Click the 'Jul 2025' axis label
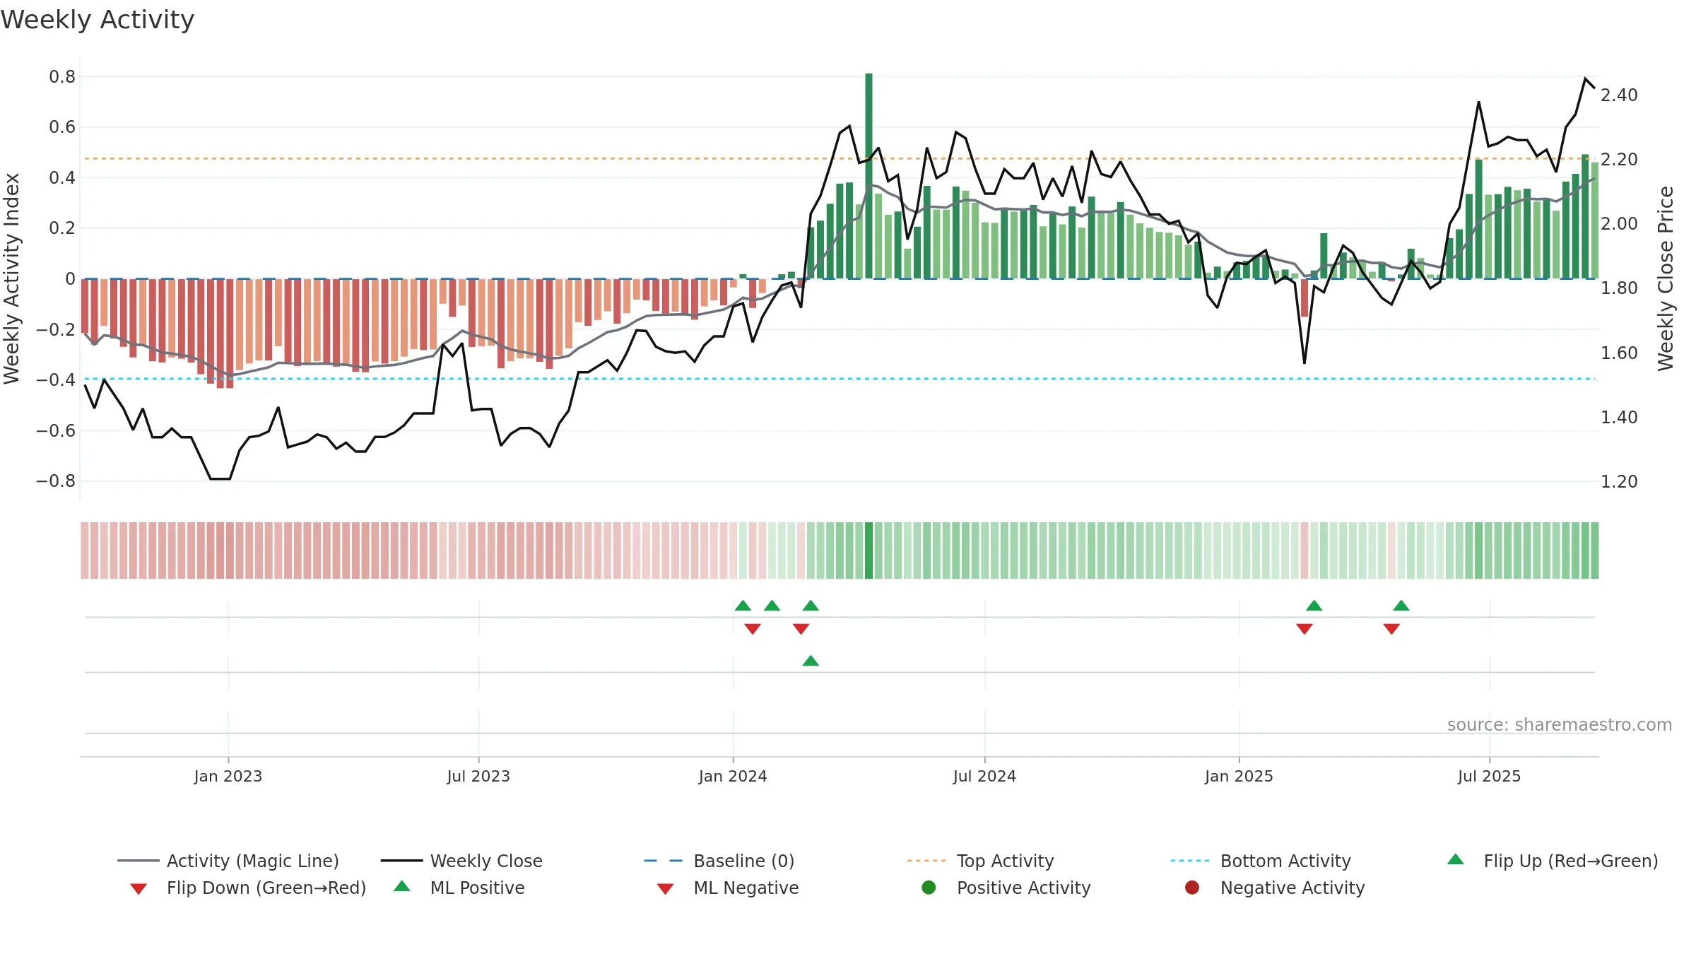The image size is (1696, 954). [1489, 776]
